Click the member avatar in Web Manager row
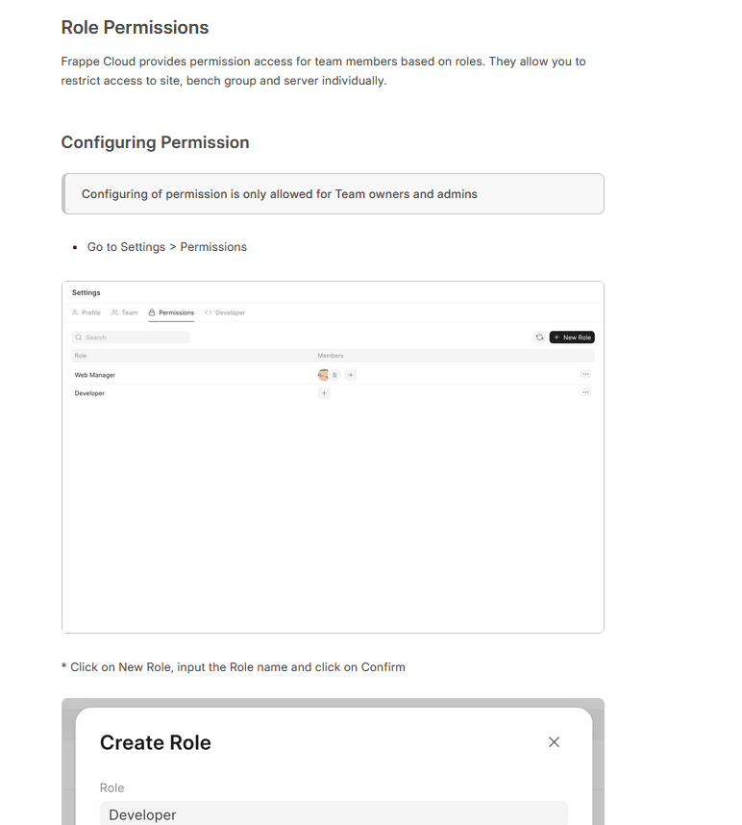 coord(323,375)
